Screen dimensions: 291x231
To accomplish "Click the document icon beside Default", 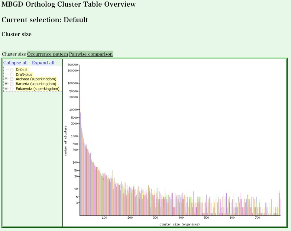I will click(12, 70).
